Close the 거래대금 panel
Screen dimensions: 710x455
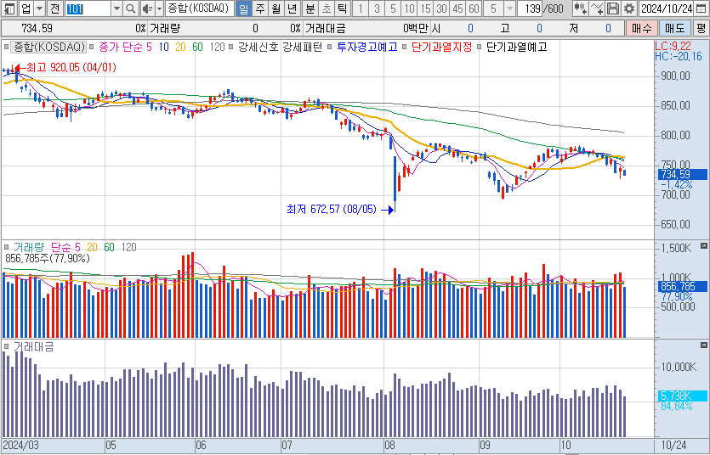coord(704,345)
